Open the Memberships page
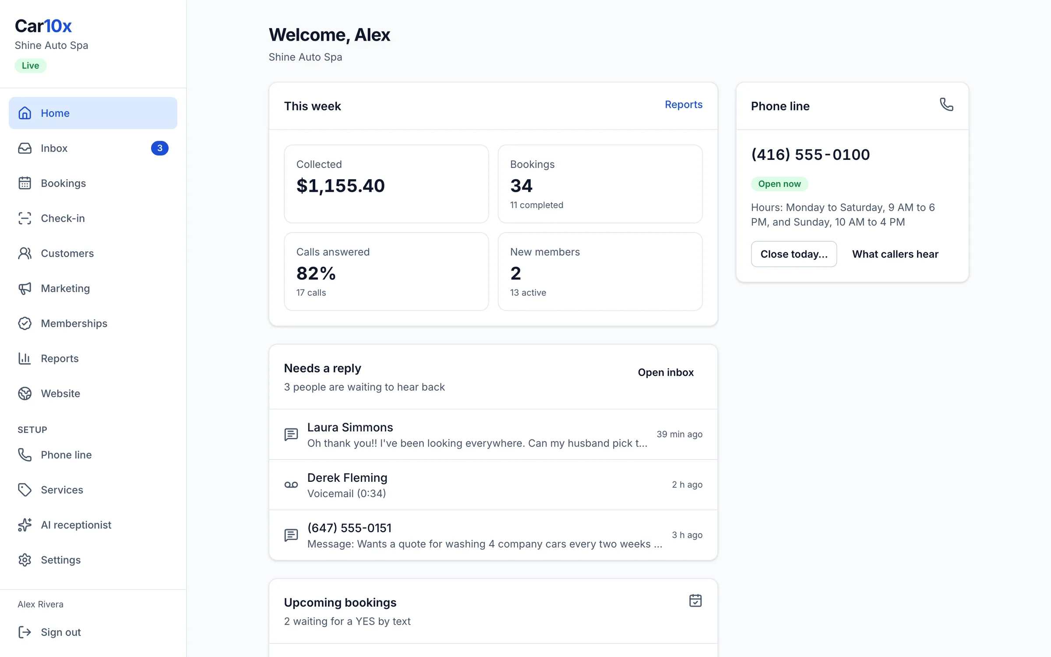1051x657 pixels. (93, 323)
